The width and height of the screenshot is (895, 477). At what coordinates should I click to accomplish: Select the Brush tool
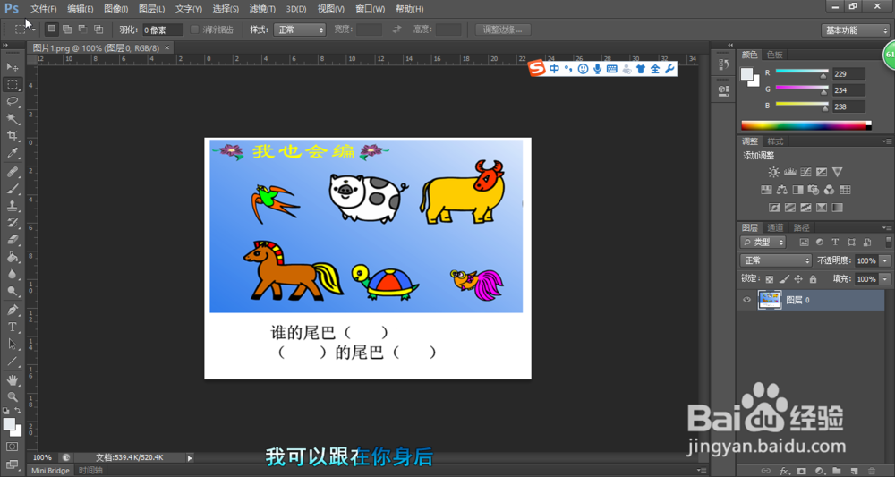click(x=12, y=189)
